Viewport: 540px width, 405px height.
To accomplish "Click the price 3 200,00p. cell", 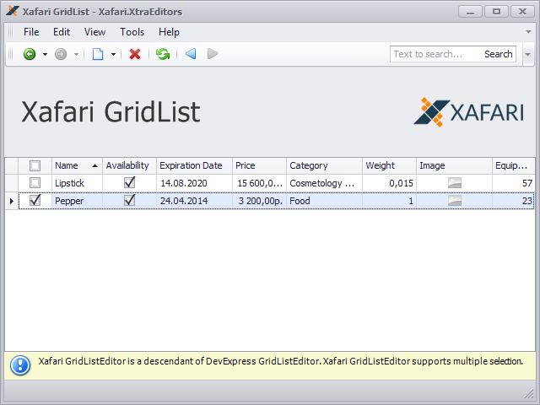I will point(259,201).
